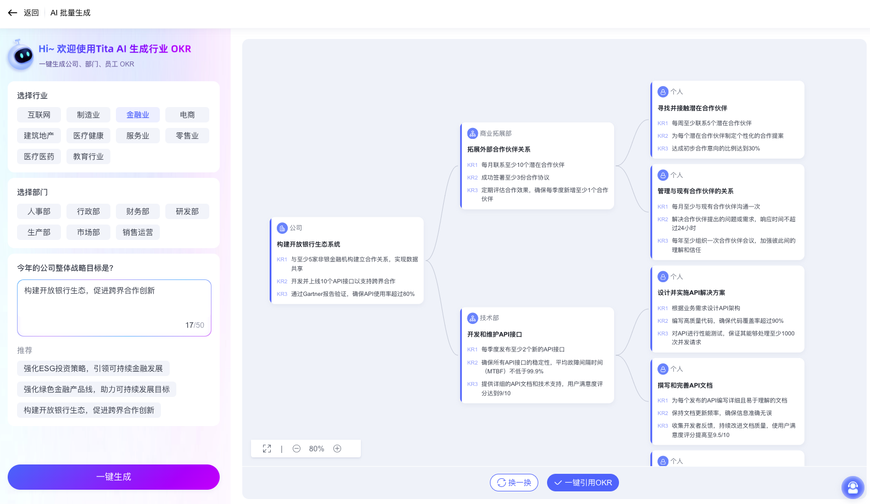Click the back arrow icon
This screenshot has height=504, width=870.
point(13,13)
